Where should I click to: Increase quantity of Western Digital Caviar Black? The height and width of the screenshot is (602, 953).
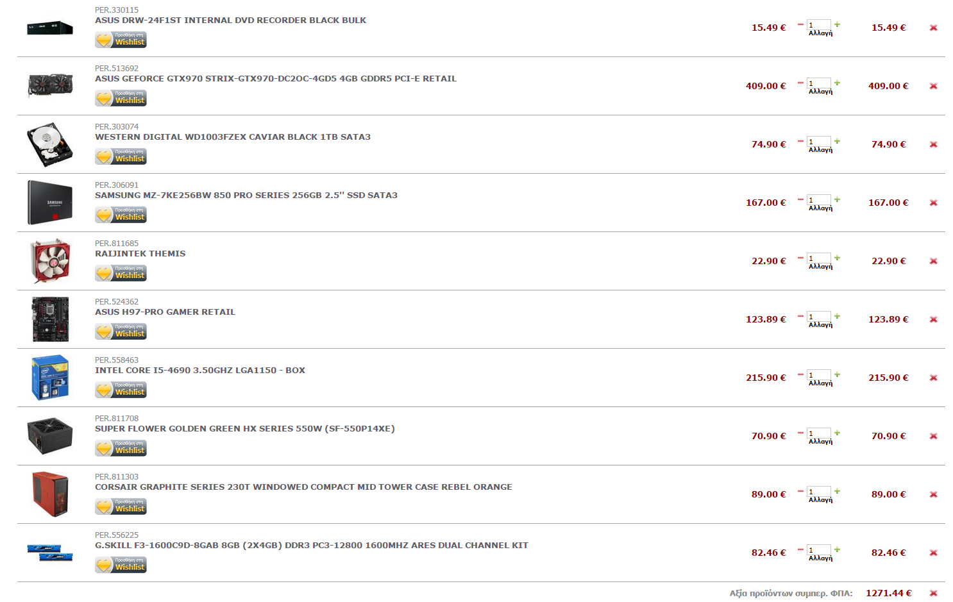tap(837, 141)
